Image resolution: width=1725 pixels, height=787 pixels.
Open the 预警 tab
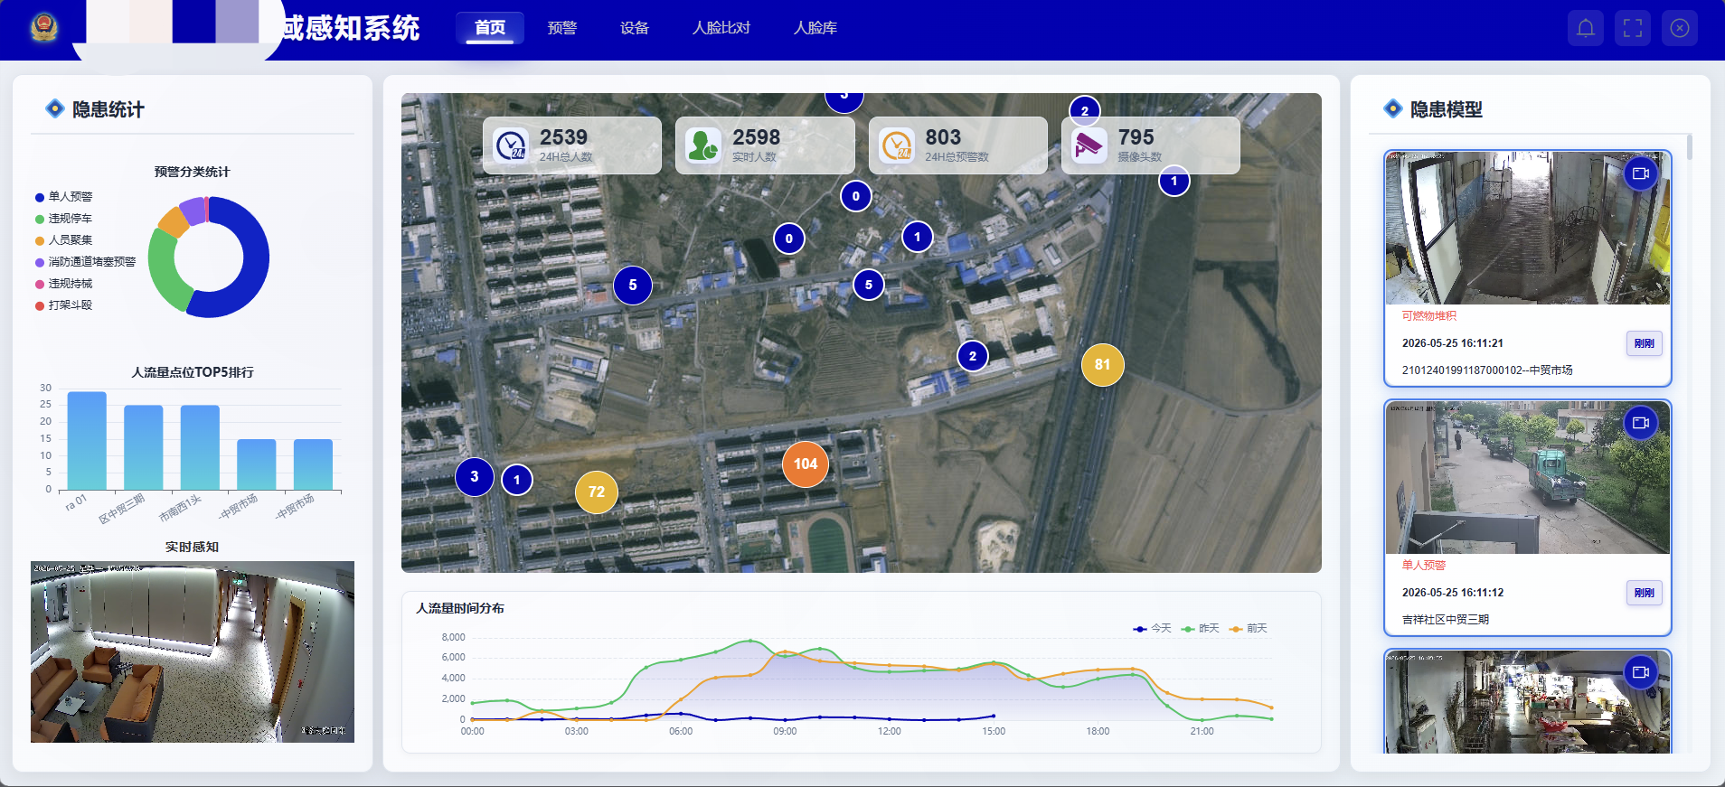(x=562, y=28)
